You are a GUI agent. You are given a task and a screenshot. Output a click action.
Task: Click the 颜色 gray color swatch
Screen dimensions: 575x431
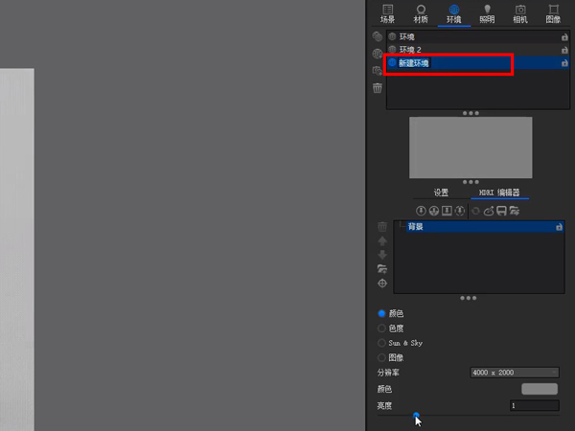coord(539,389)
